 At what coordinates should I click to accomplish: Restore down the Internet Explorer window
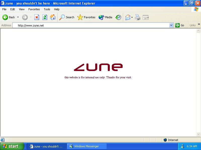(x=192, y=3)
